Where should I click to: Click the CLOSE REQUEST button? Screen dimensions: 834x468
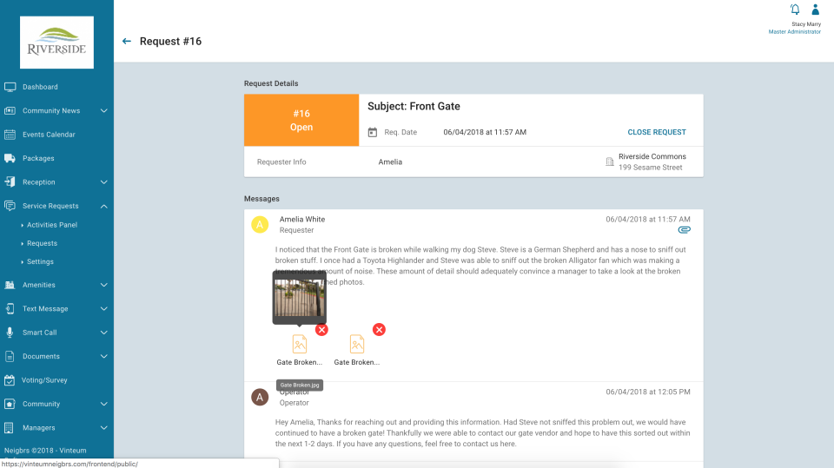pyautogui.click(x=656, y=132)
